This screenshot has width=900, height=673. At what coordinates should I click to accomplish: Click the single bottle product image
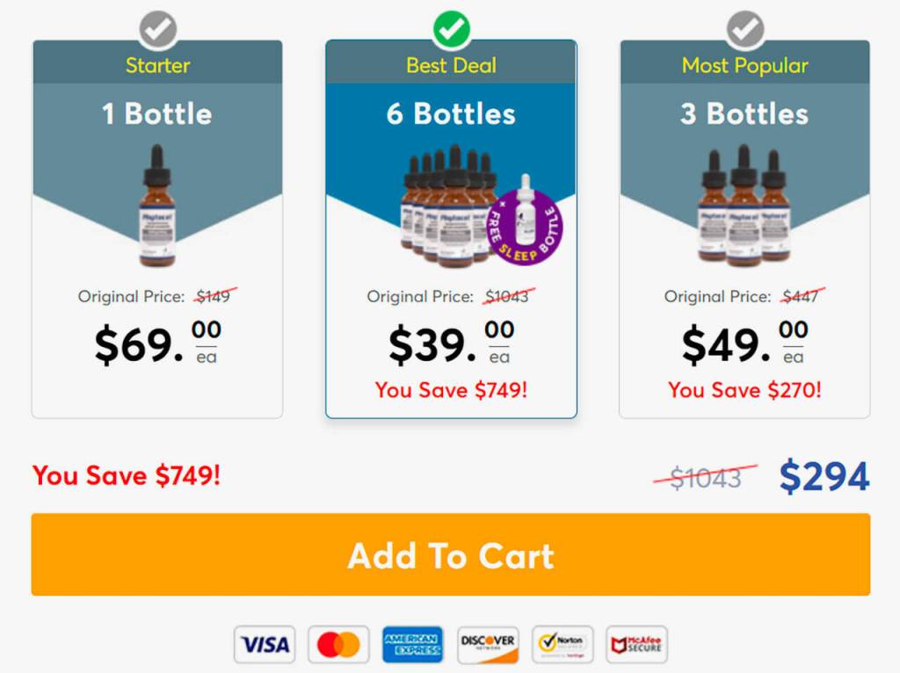[157, 206]
